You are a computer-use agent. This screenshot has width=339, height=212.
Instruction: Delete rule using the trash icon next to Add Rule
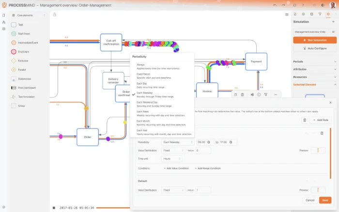pos(305,120)
